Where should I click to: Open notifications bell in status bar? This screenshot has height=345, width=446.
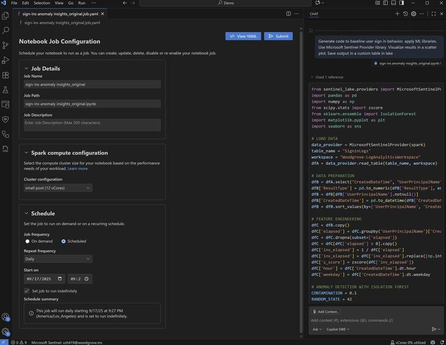442,342
